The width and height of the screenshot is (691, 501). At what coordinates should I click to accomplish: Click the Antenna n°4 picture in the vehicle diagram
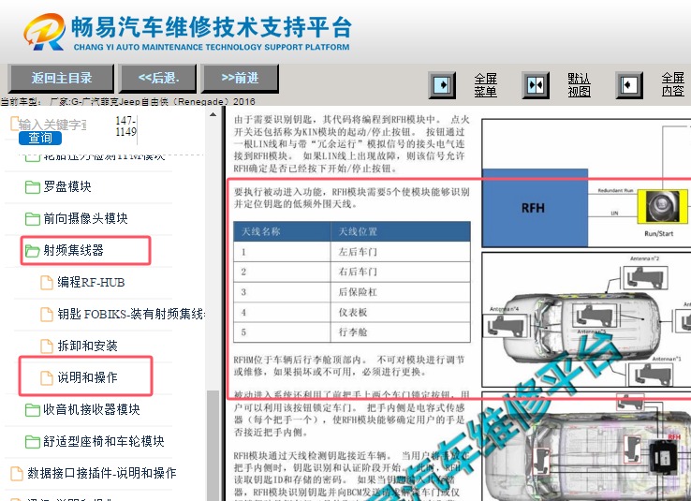[506, 326]
